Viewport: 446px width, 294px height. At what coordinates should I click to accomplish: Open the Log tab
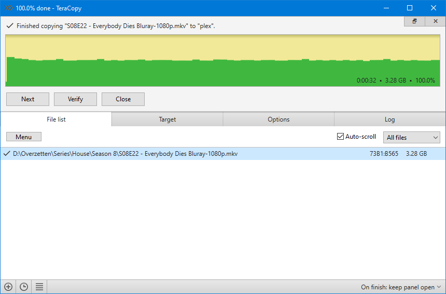click(x=389, y=119)
